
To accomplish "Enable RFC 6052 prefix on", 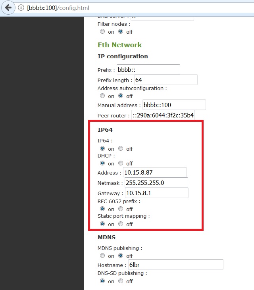I will [102, 209].
